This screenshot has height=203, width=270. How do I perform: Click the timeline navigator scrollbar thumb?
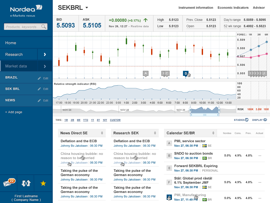(x=205, y=115)
